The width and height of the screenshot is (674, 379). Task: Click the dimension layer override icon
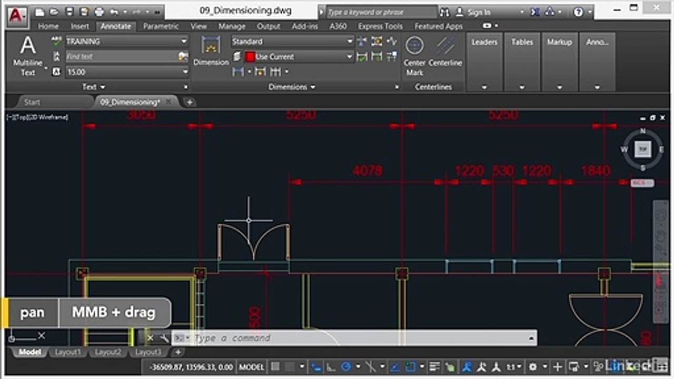(237, 56)
